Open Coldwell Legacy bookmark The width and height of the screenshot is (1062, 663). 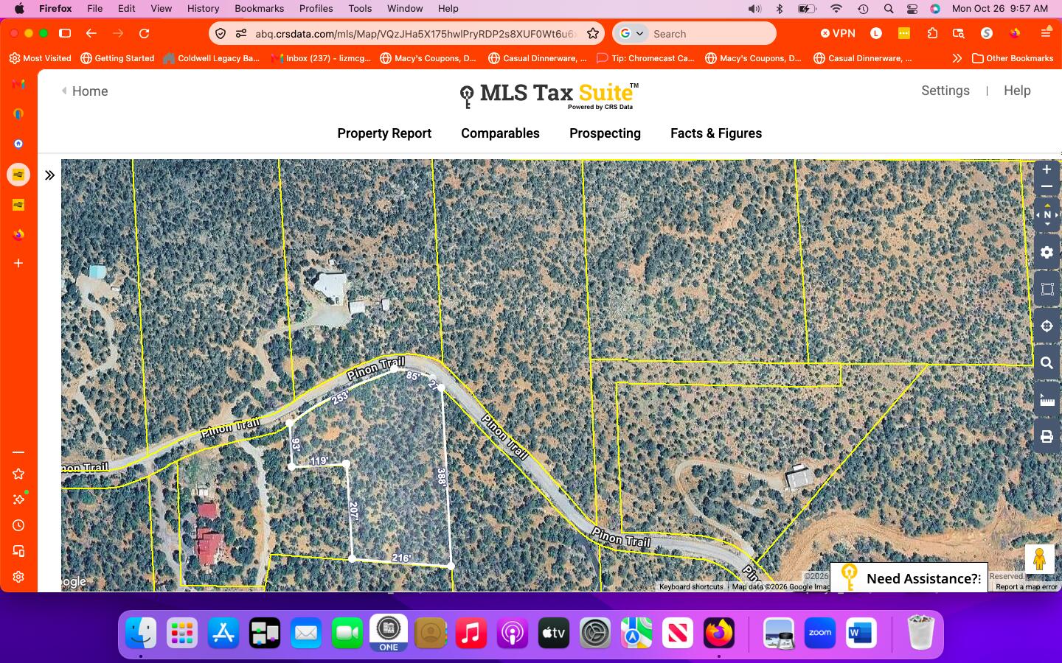[212, 58]
